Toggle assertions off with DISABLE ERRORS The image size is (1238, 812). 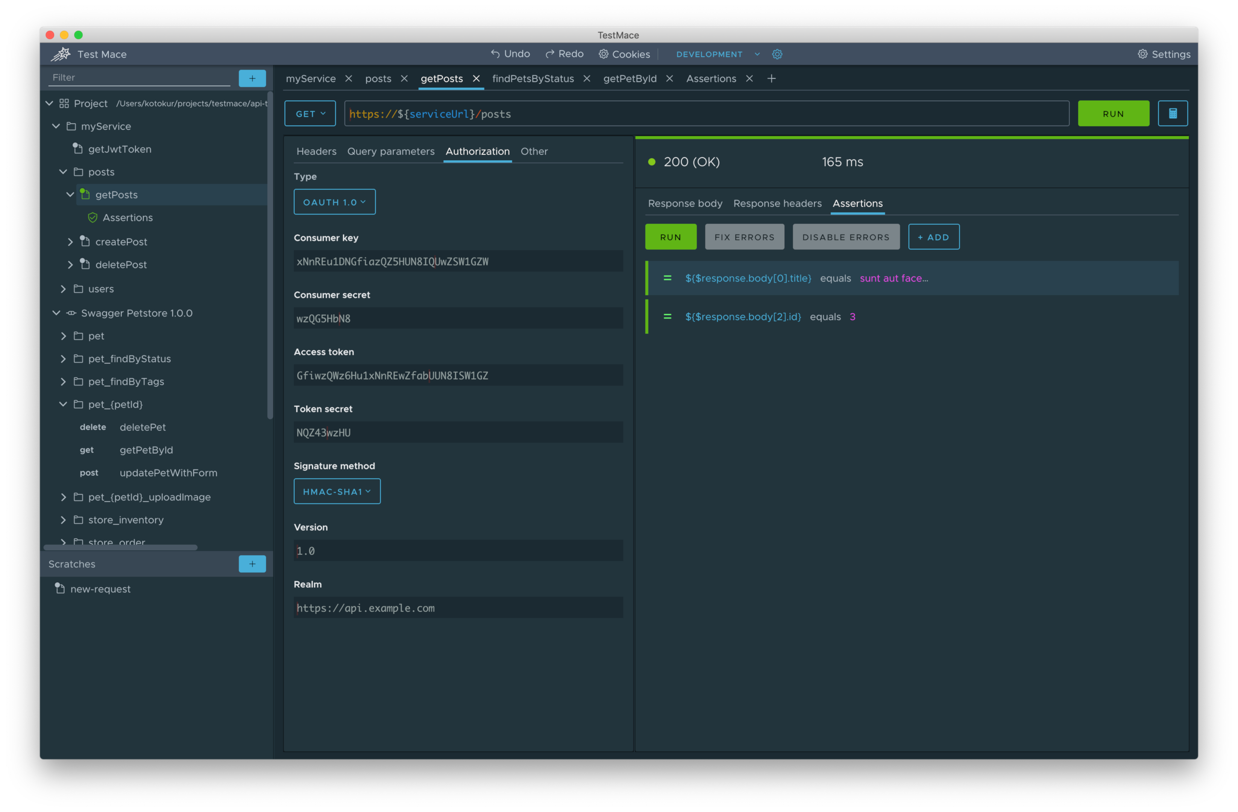(x=846, y=236)
